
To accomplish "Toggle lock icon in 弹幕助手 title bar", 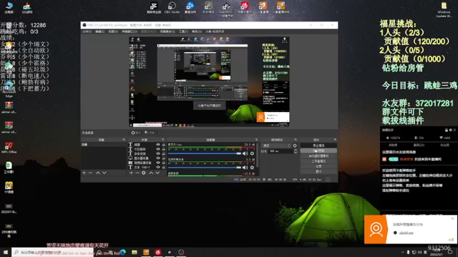I will pos(447,130).
